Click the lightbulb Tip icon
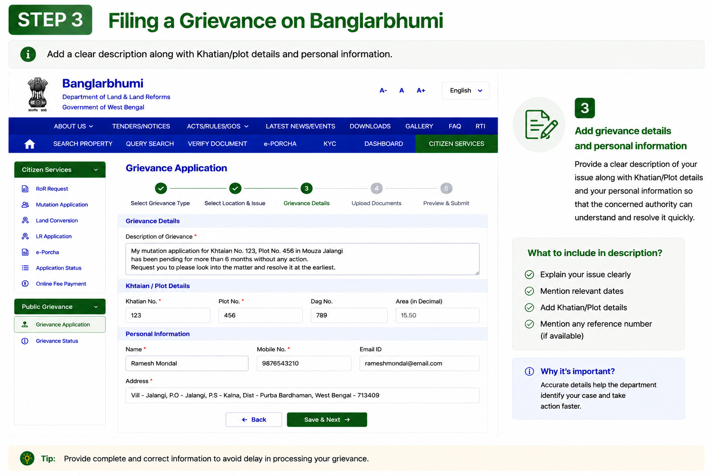Viewport: 714px width, 476px height. pos(27,458)
